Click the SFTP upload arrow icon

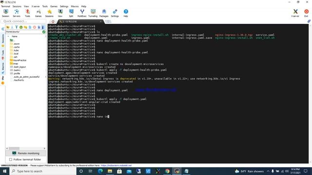17,27
